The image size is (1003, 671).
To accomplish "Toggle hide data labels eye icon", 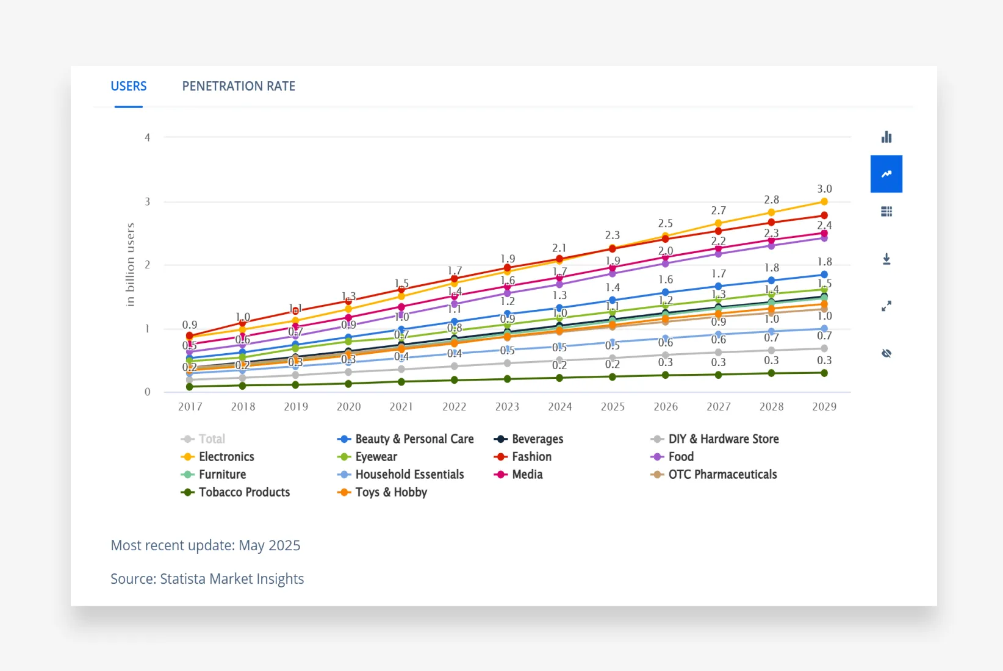I will (886, 353).
